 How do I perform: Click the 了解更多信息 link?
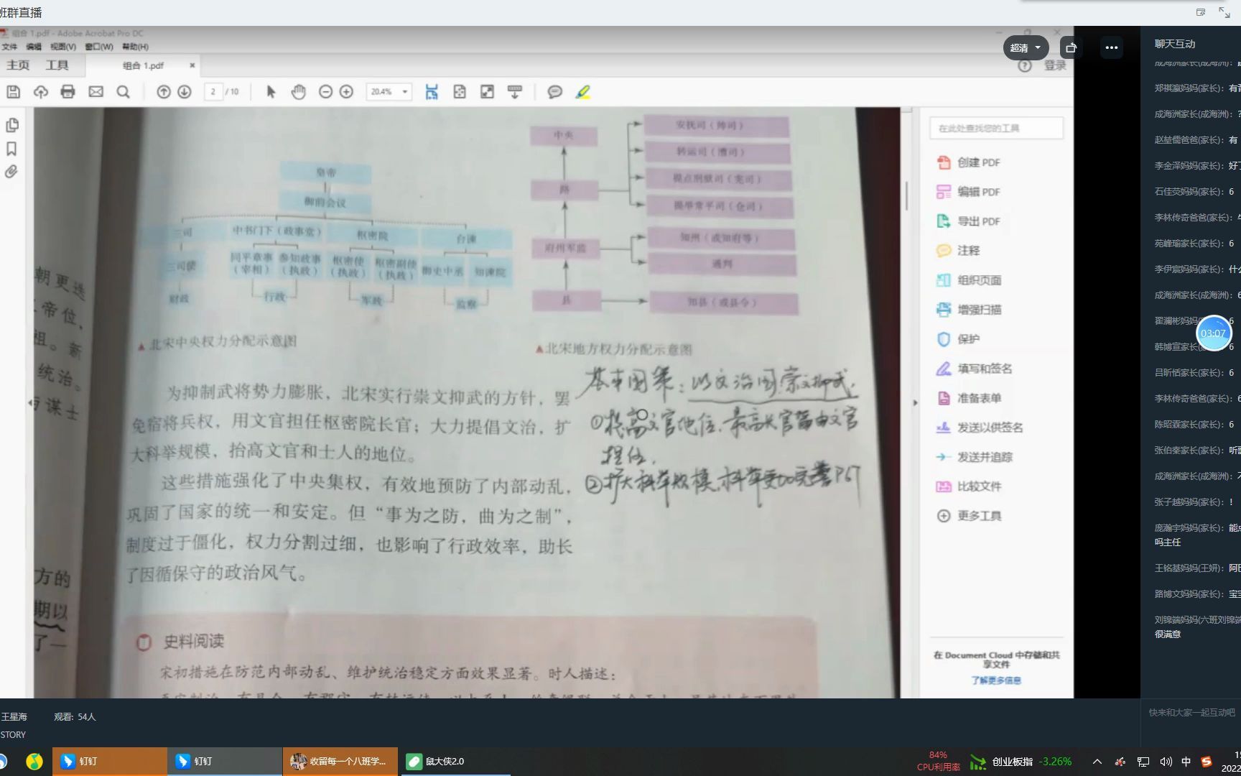coord(996,680)
